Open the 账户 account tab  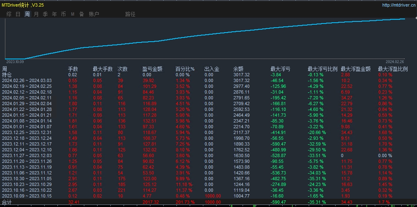[94, 14]
